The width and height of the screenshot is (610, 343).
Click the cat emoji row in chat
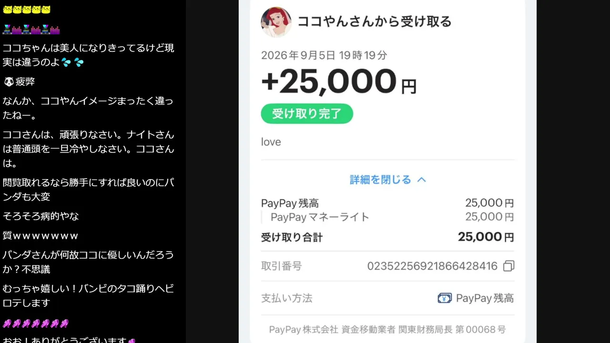point(26,10)
